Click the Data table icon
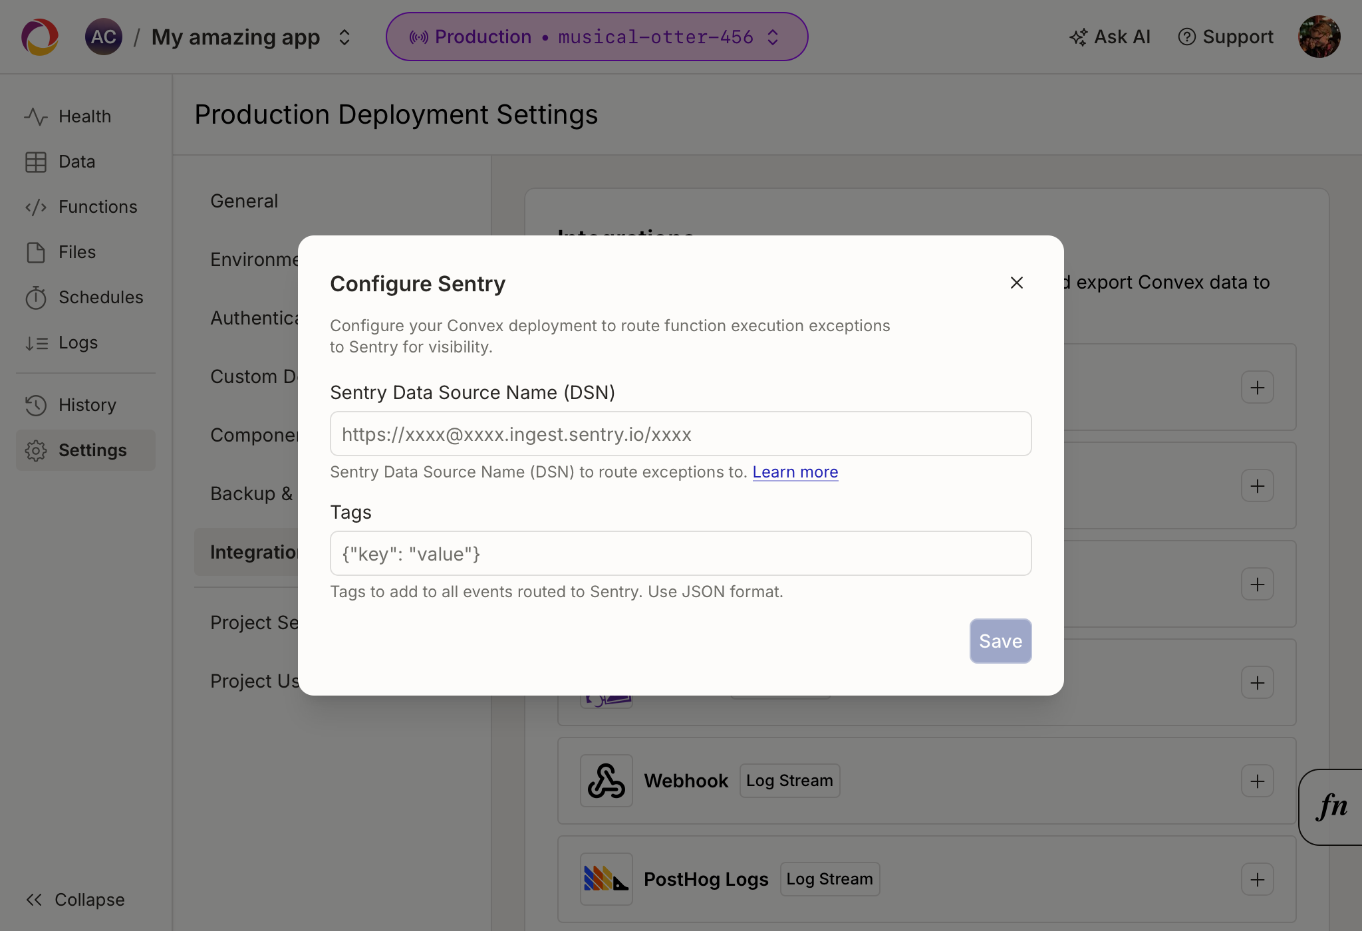The width and height of the screenshot is (1362, 931). (x=36, y=162)
